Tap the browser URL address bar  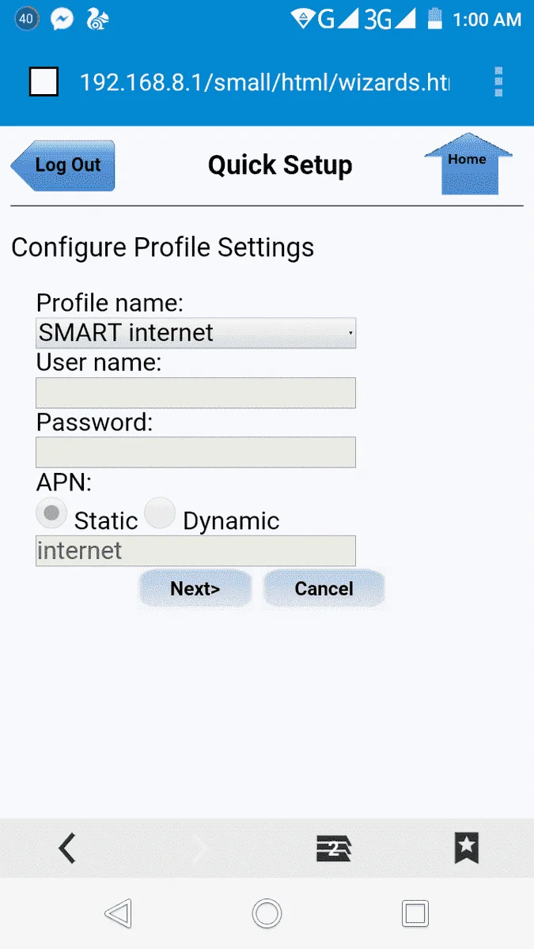tap(265, 81)
